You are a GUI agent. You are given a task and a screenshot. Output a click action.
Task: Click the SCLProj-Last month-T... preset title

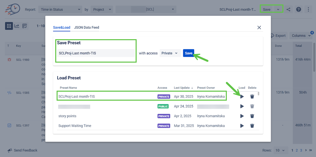pyautogui.click(x=238, y=9)
